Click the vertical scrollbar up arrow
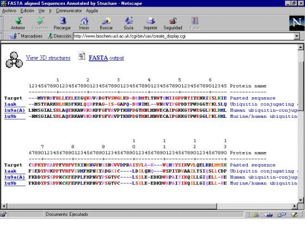Screen dimensions: 305x228 (301, 47)
